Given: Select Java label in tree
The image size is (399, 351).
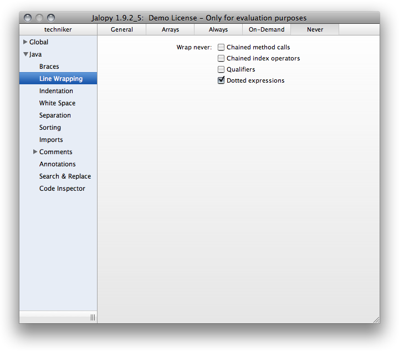Looking at the screenshot, I should pos(35,54).
